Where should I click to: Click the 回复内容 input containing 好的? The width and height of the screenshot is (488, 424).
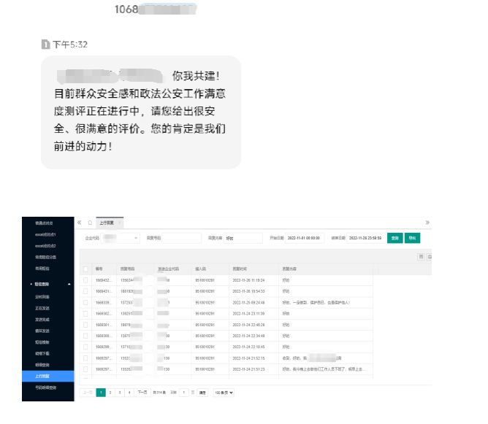click(x=243, y=238)
